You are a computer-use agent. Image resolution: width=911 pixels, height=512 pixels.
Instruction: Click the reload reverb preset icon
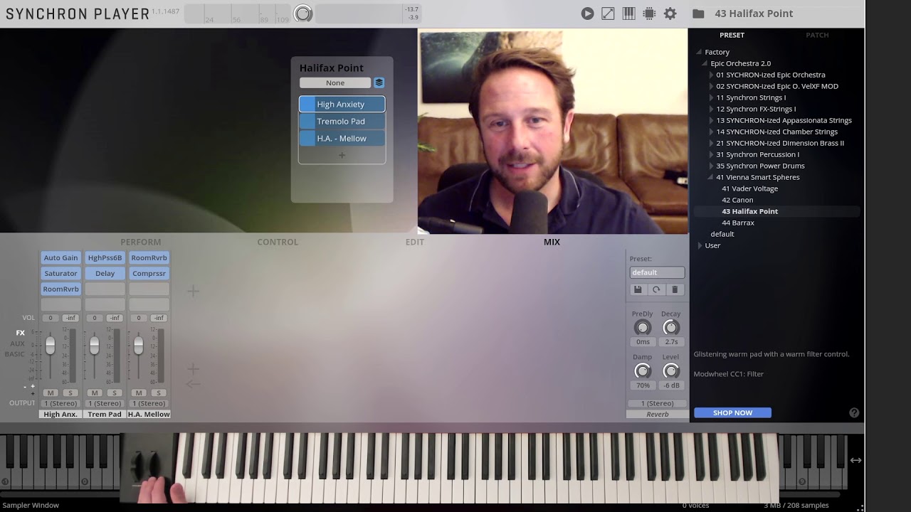(656, 289)
